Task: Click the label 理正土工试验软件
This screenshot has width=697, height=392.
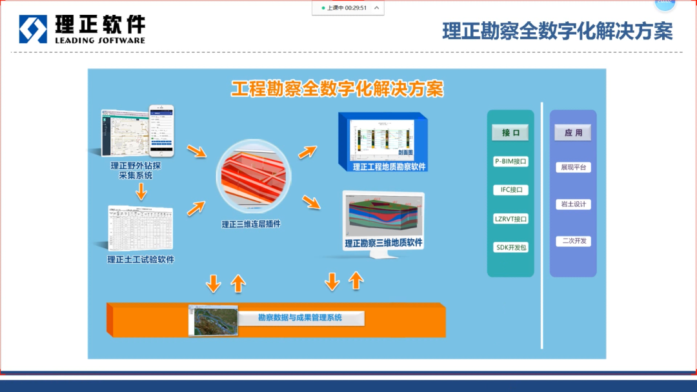Action: coord(141,260)
